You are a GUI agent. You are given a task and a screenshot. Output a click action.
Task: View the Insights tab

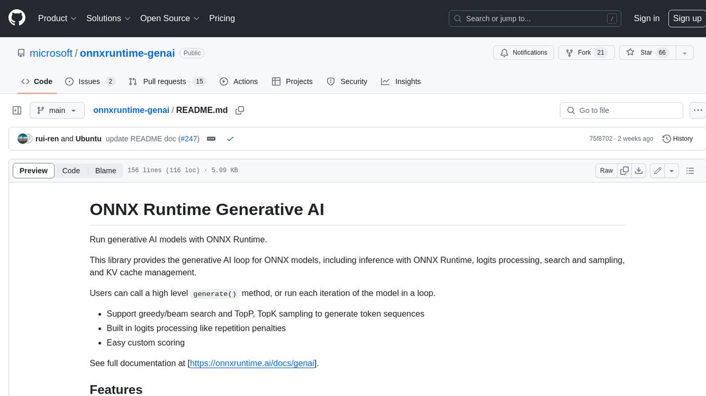tap(401, 81)
